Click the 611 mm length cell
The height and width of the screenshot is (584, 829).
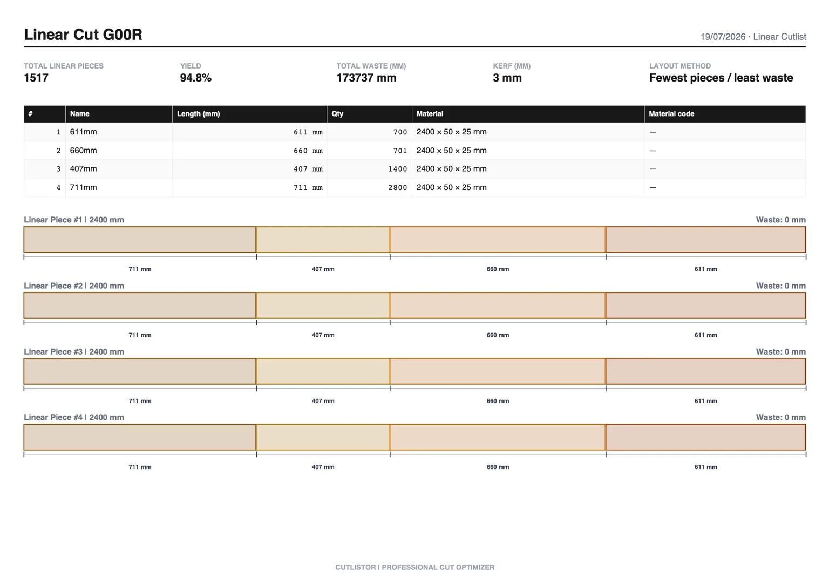click(249, 132)
